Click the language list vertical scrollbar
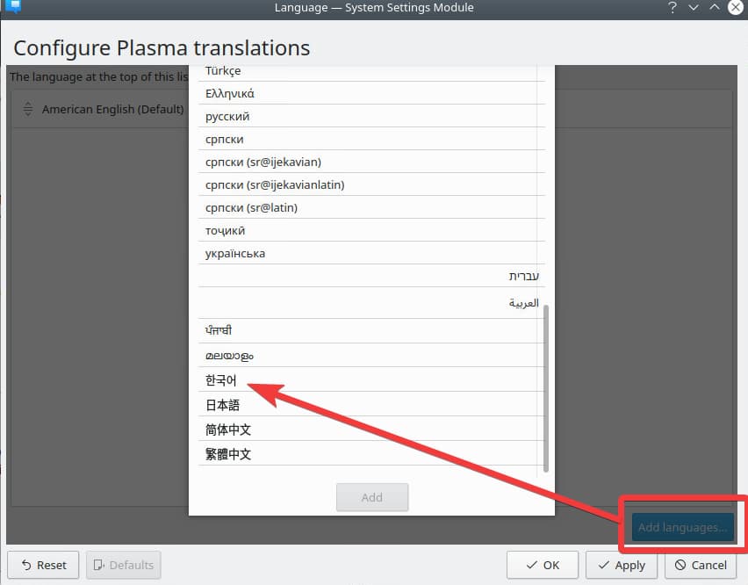Image resolution: width=748 pixels, height=585 pixels. (x=547, y=386)
